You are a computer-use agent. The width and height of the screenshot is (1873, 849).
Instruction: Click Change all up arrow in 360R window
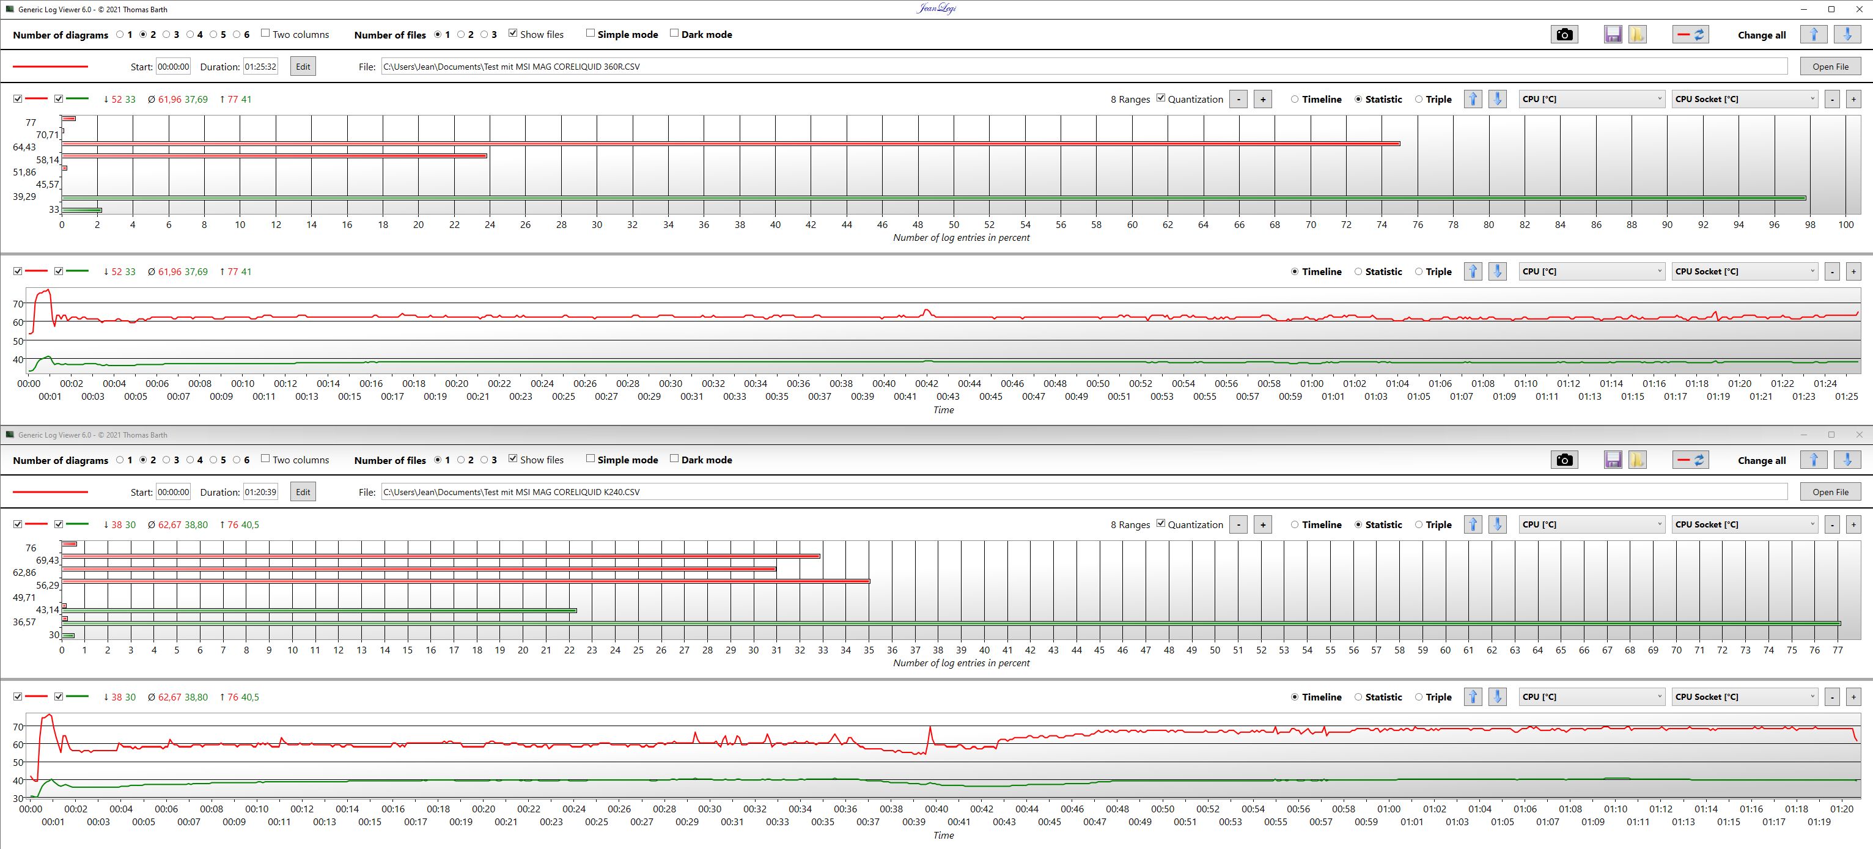tap(1813, 34)
